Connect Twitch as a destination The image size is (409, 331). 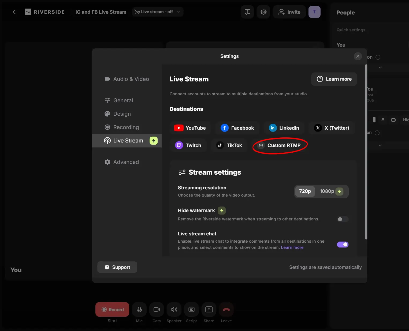tap(188, 145)
